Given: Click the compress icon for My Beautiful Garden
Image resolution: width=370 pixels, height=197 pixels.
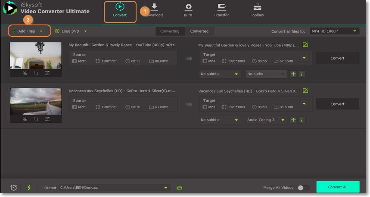Looking at the screenshot, I should coord(293,74).
